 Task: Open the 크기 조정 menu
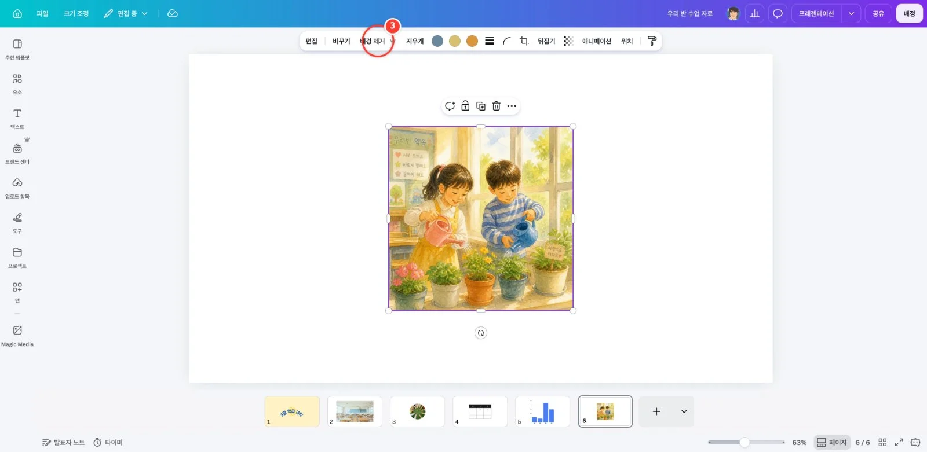pos(76,13)
